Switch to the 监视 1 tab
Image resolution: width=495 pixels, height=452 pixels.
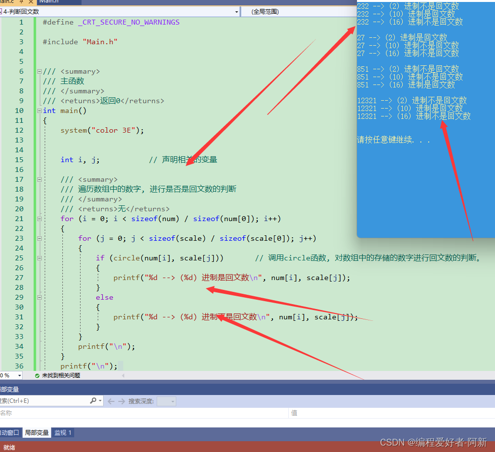(63, 432)
